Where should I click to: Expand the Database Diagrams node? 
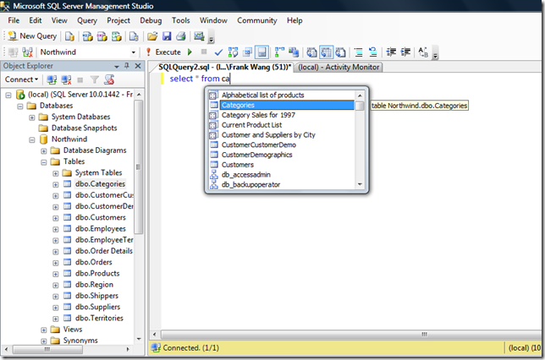[44, 150]
